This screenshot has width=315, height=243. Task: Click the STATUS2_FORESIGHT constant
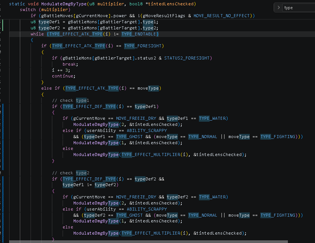coord(187,58)
